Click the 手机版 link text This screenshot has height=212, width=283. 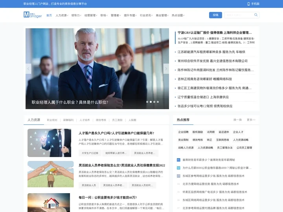click(255, 4)
